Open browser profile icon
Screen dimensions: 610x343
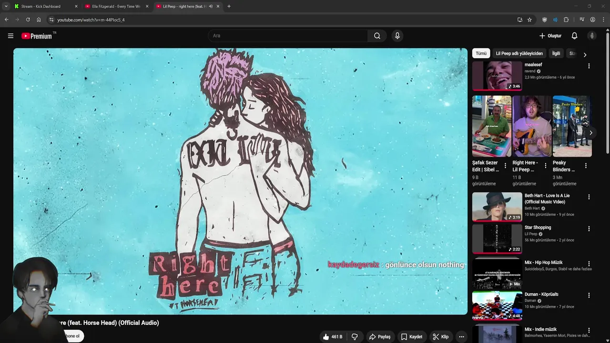tap(593, 20)
